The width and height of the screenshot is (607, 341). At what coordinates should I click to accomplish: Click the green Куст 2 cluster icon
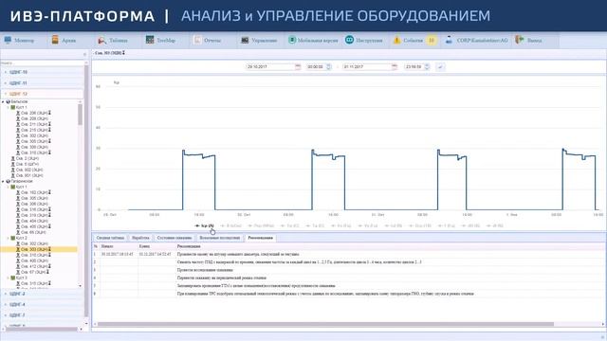[12, 238]
